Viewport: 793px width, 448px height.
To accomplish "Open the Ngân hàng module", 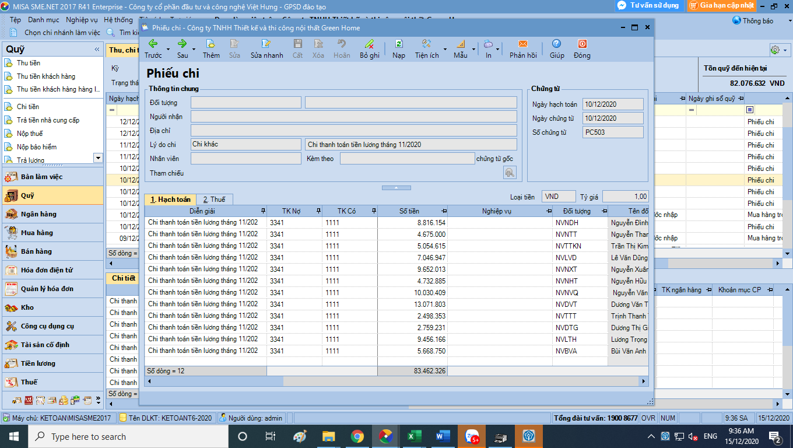I will point(52,214).
